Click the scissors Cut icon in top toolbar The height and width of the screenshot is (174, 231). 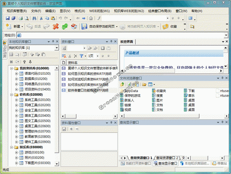[x=41, y=18]
